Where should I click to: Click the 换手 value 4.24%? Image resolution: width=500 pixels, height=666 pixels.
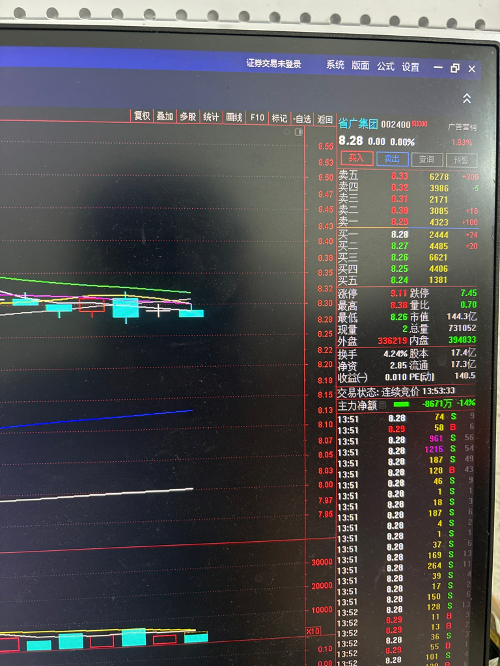click(x=395, y=353)
